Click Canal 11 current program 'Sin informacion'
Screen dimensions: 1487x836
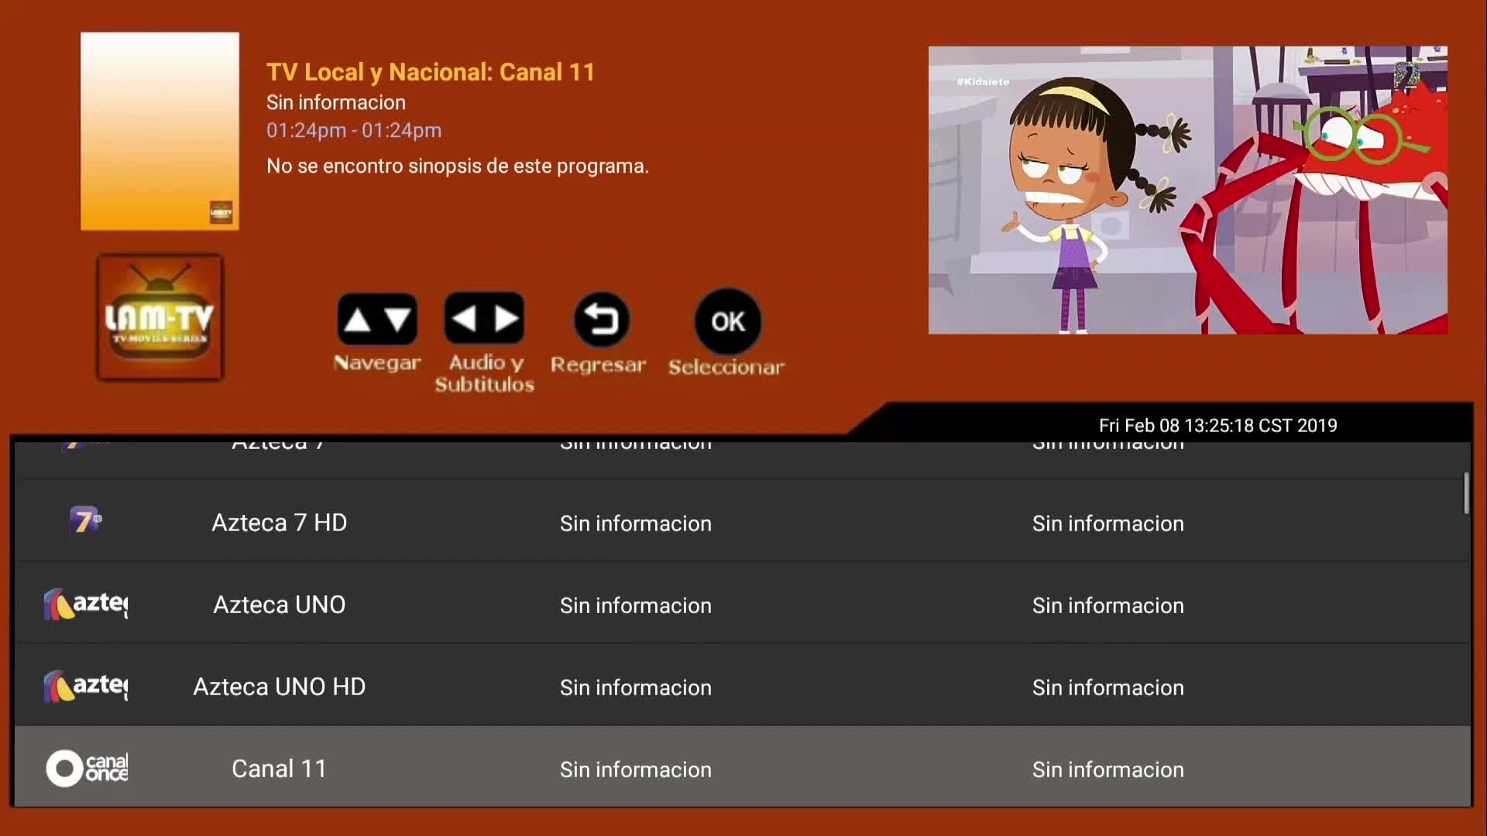tap(636, 770)
